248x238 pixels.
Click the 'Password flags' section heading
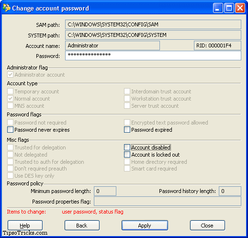click(24, 114)
